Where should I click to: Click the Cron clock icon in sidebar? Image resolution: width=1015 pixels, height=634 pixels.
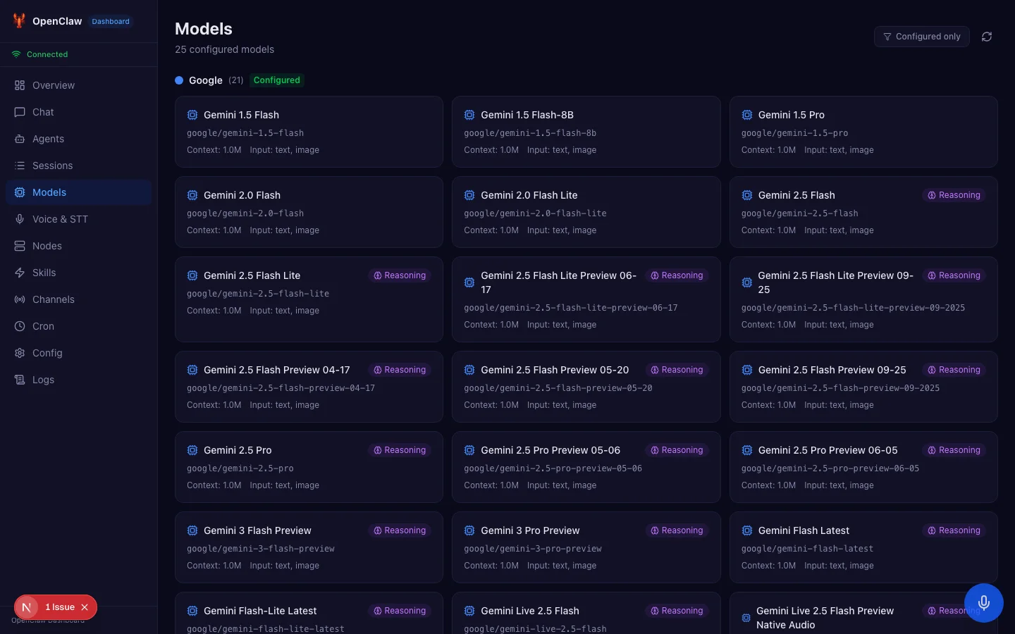20,326
